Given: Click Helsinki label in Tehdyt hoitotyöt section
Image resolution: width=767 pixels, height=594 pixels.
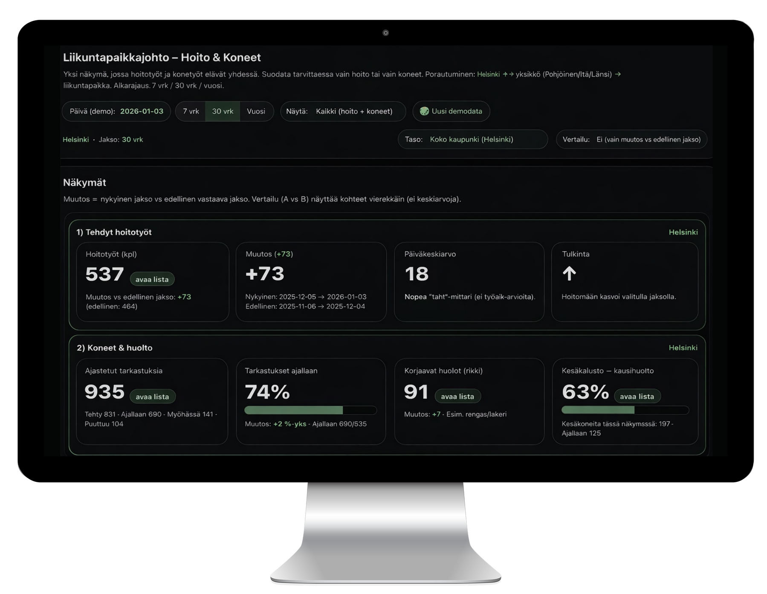Looking at the screenshot, I should pos(683,232).
